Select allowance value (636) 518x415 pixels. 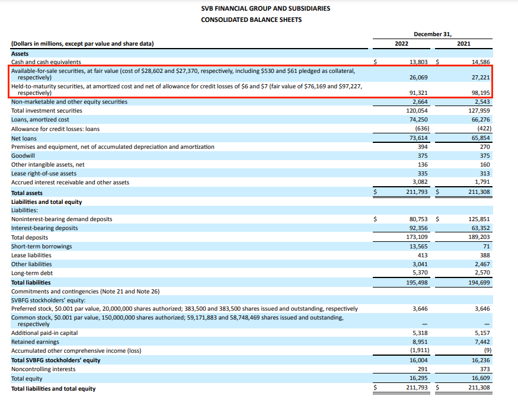pos(422,129)
